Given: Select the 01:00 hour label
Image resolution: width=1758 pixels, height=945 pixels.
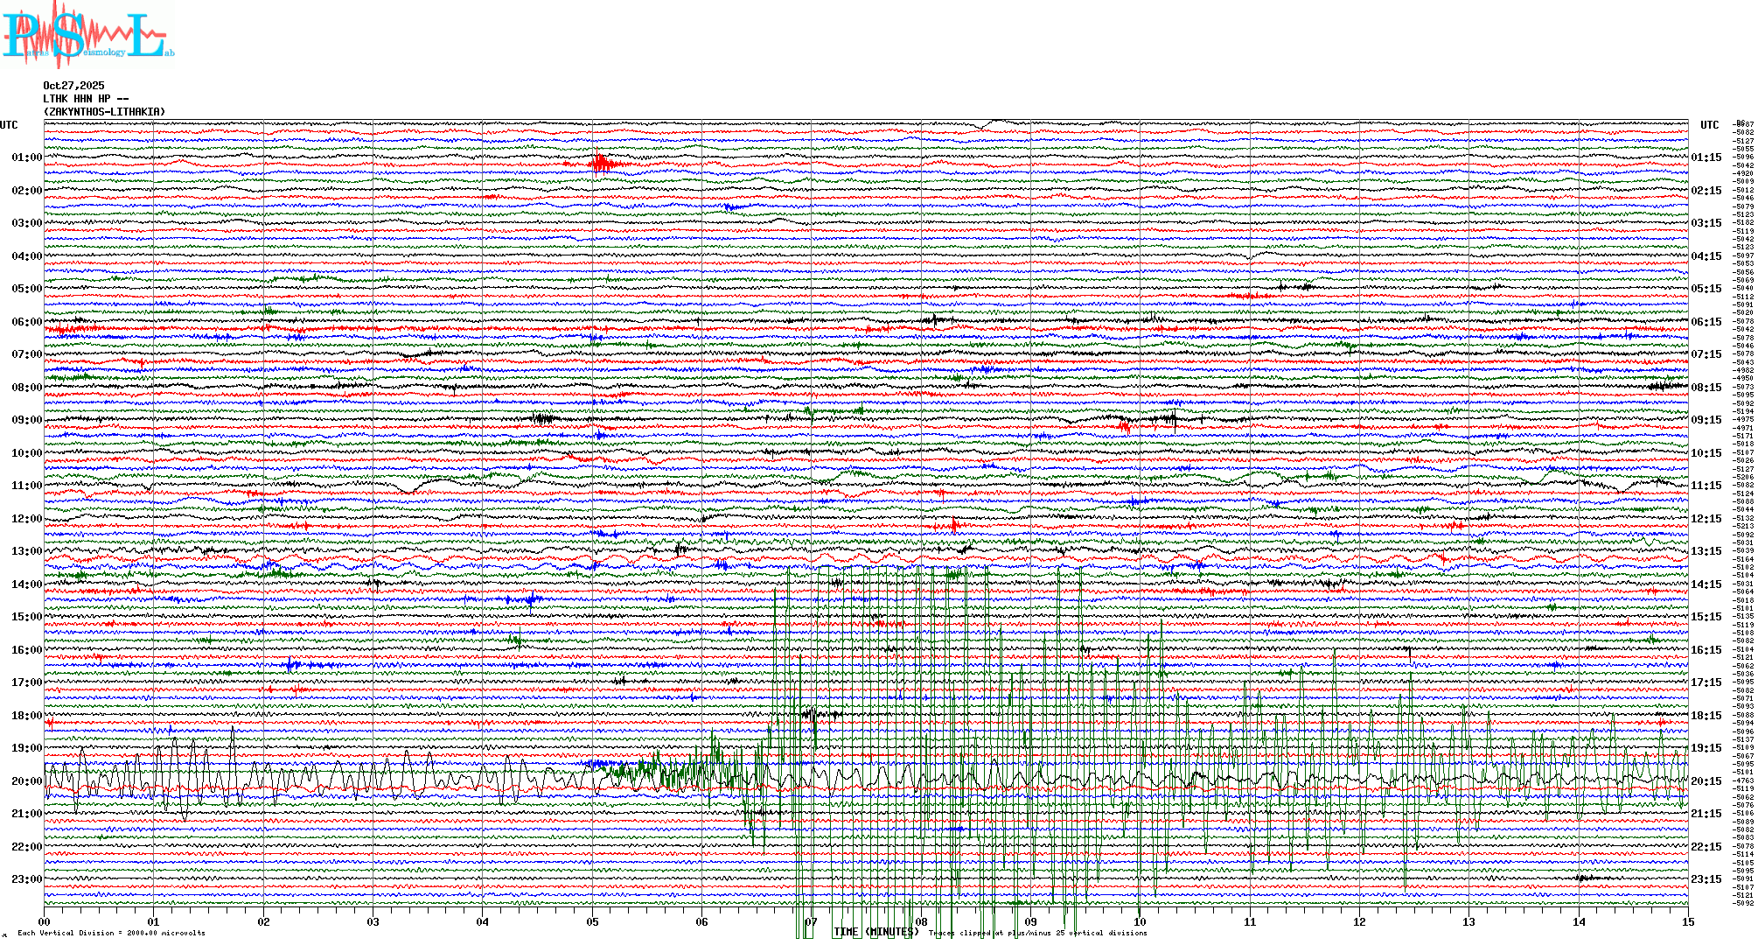Looking at the screenshot, I should click(x=26, y=157).
